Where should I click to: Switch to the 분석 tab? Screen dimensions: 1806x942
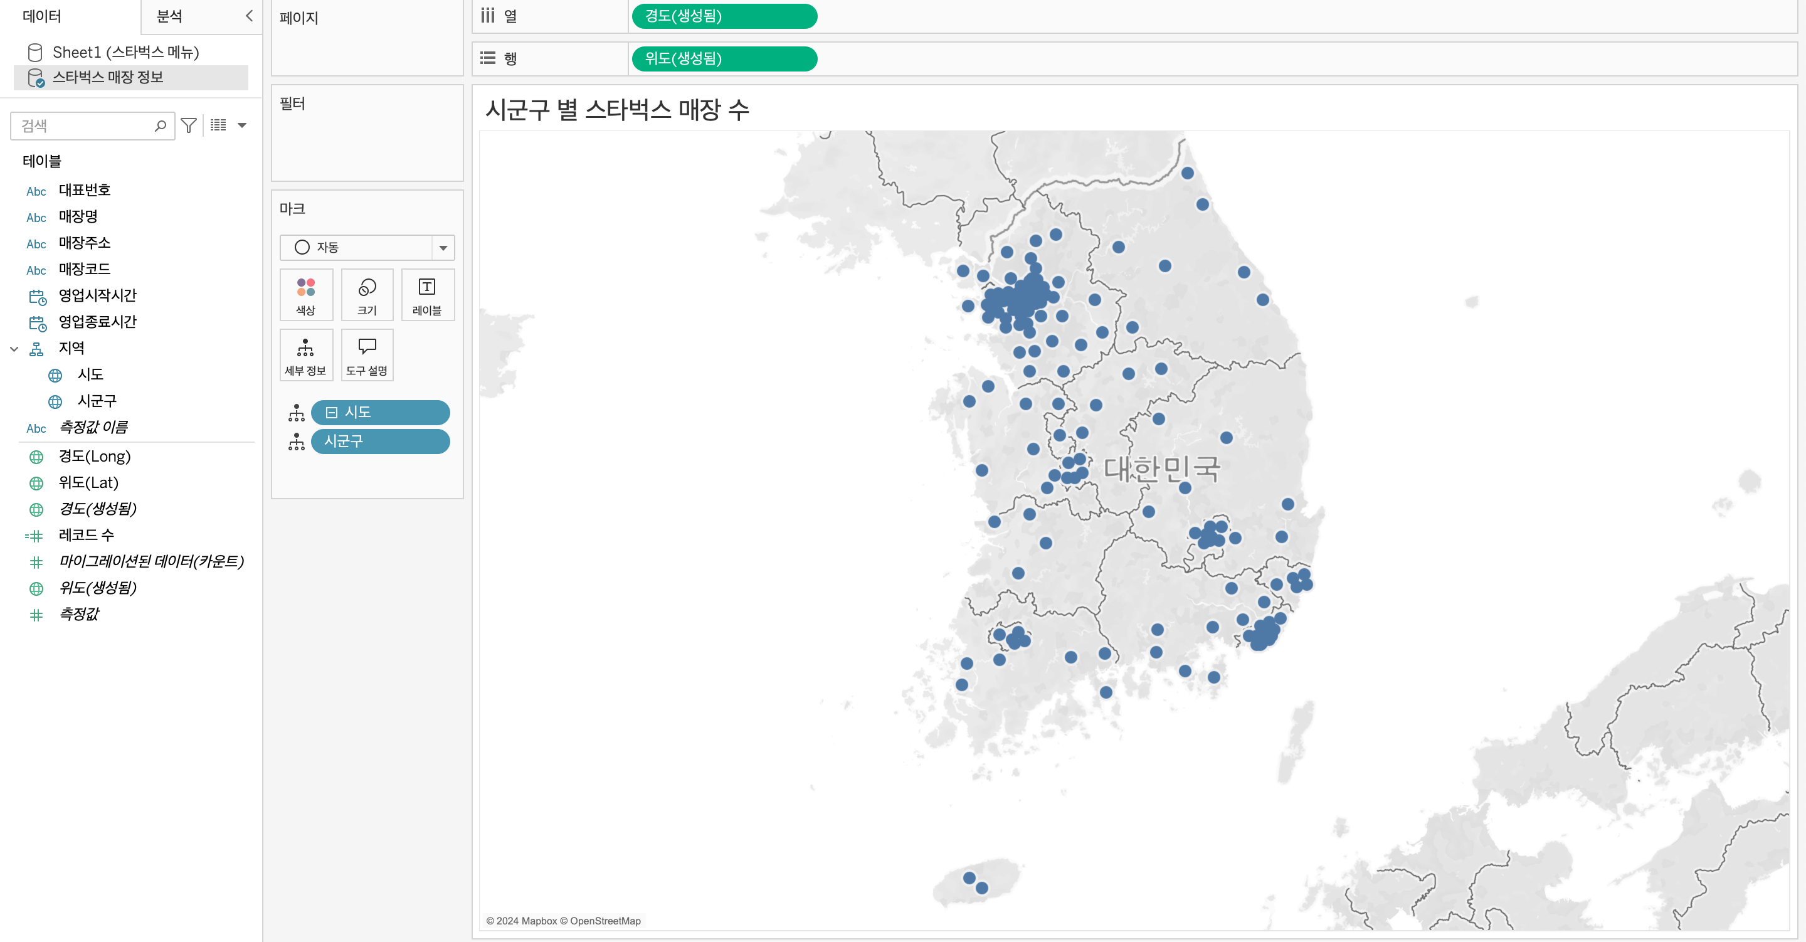[x=170, y=16]
